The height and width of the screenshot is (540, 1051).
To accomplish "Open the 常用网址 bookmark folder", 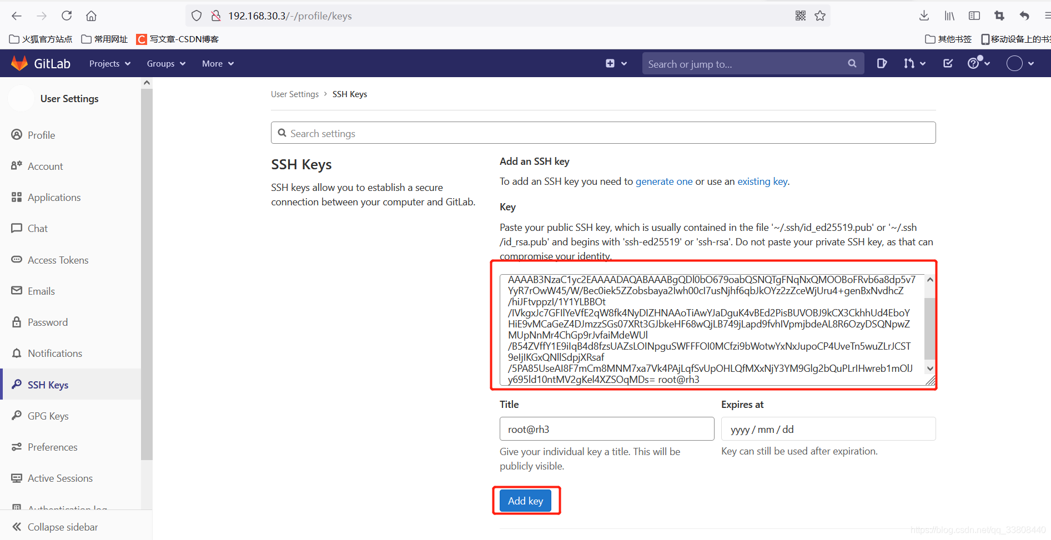I will click(x=104, y=39).
